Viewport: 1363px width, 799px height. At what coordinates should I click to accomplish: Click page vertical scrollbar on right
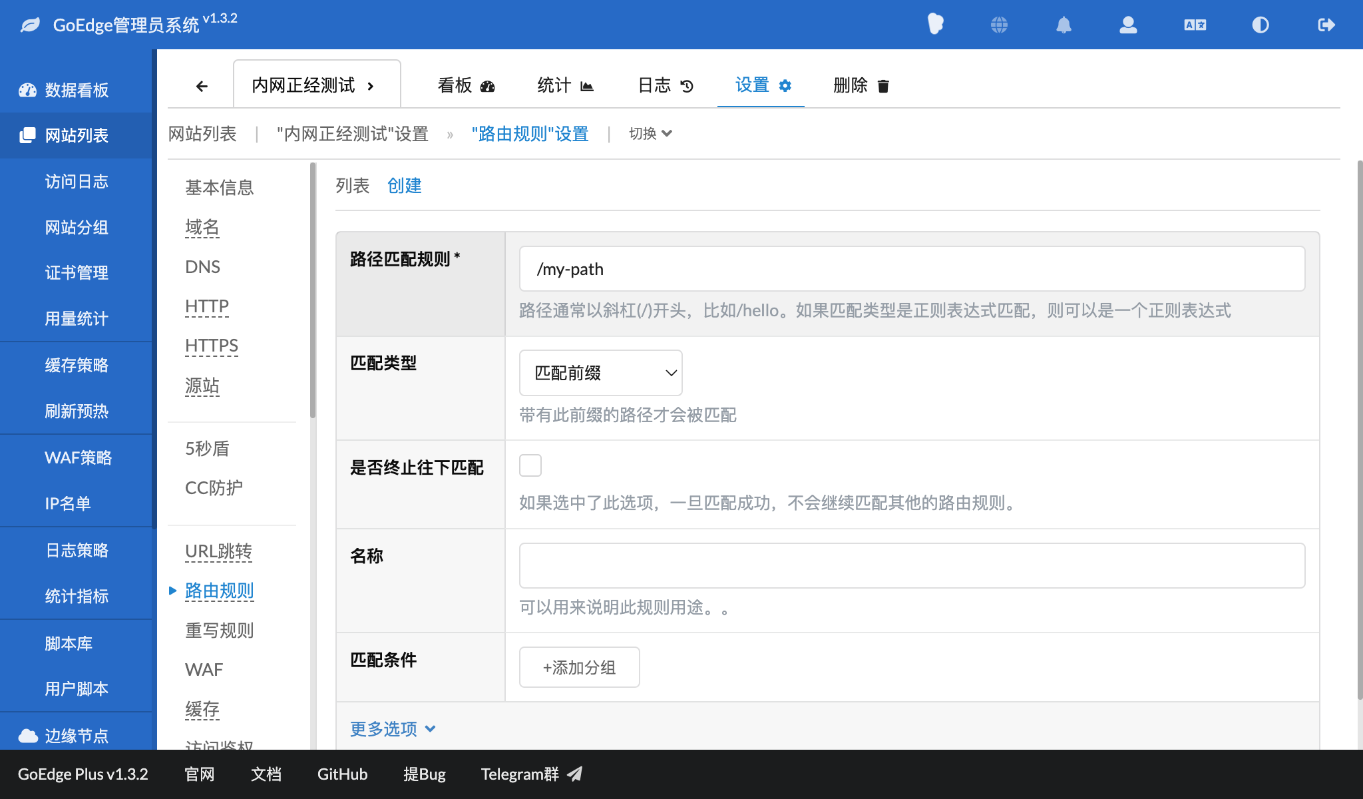(x=1360, y=429)
